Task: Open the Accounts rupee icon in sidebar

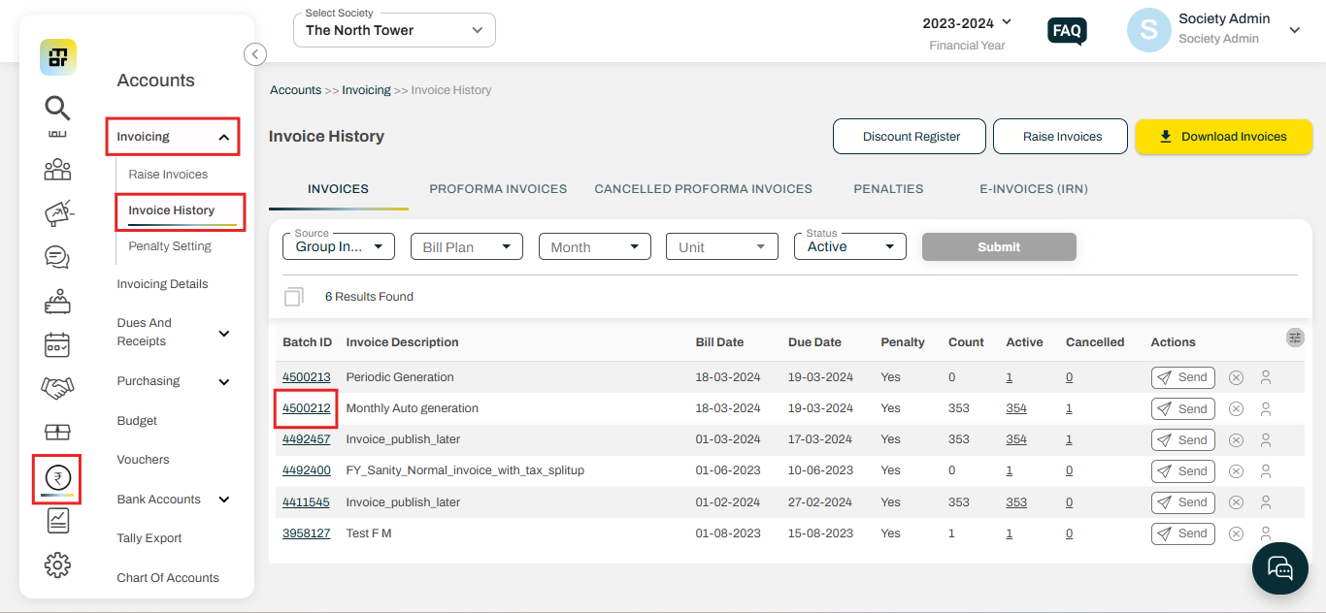Action: coord(57,478)
